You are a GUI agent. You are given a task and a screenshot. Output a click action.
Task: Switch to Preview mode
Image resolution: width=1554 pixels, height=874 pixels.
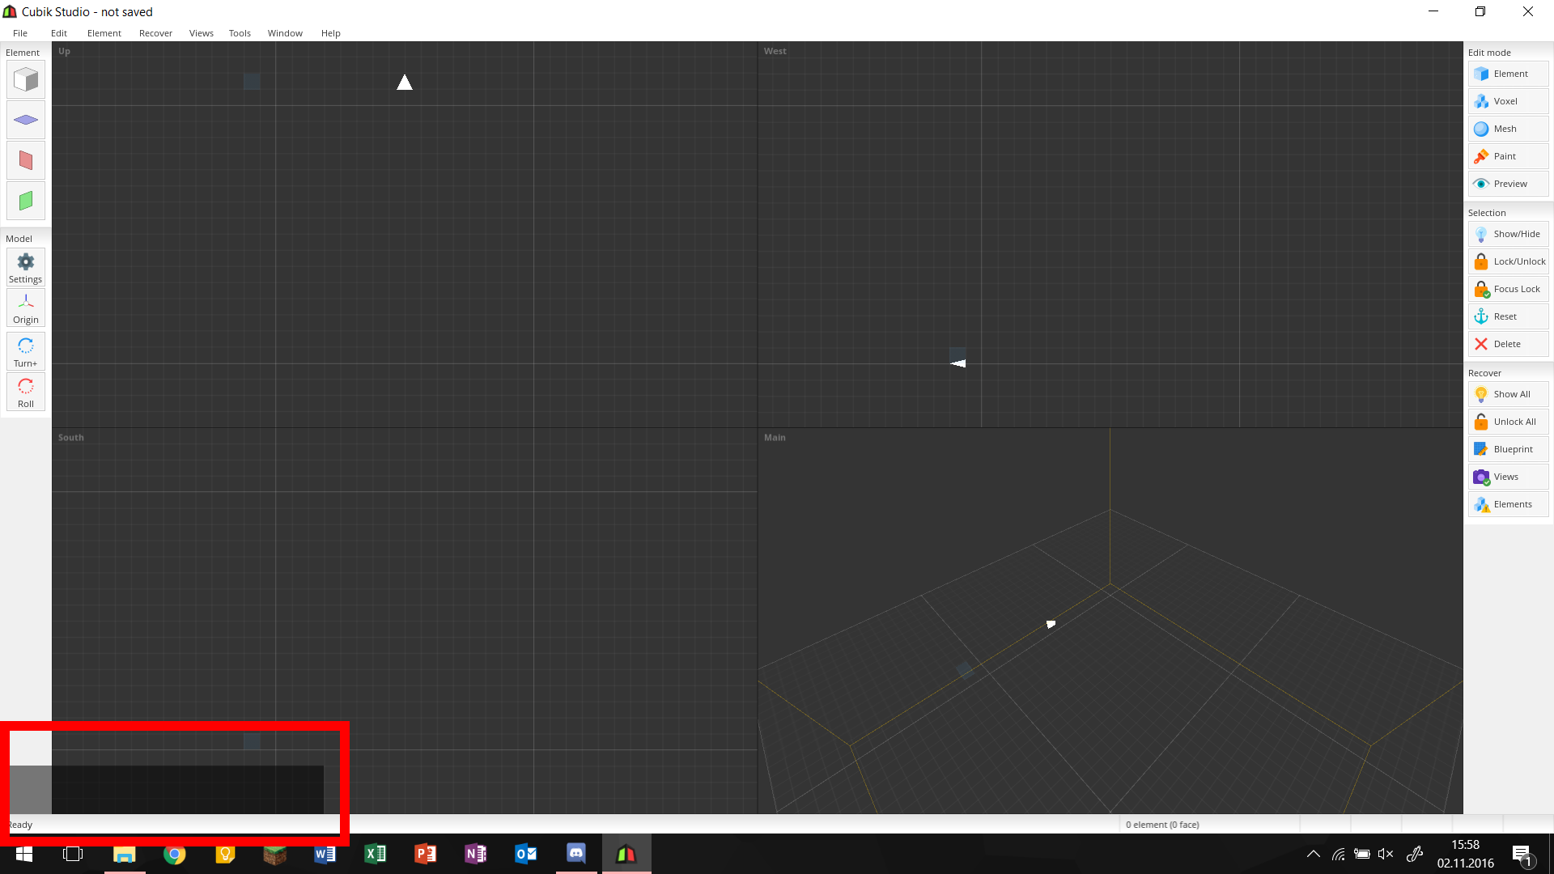click(1508, 184)
